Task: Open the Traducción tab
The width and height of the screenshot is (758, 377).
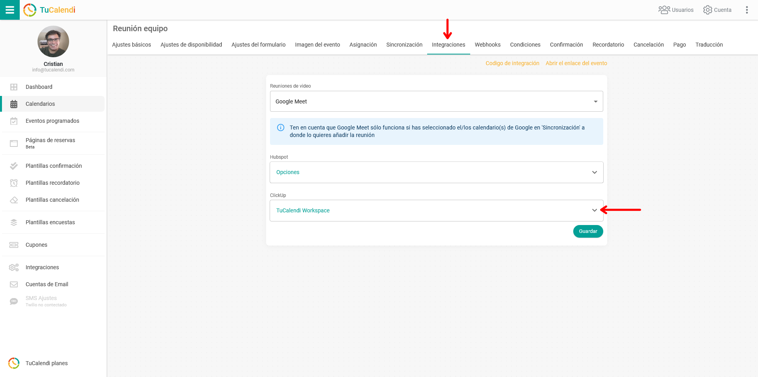Action: pos(709,45)
